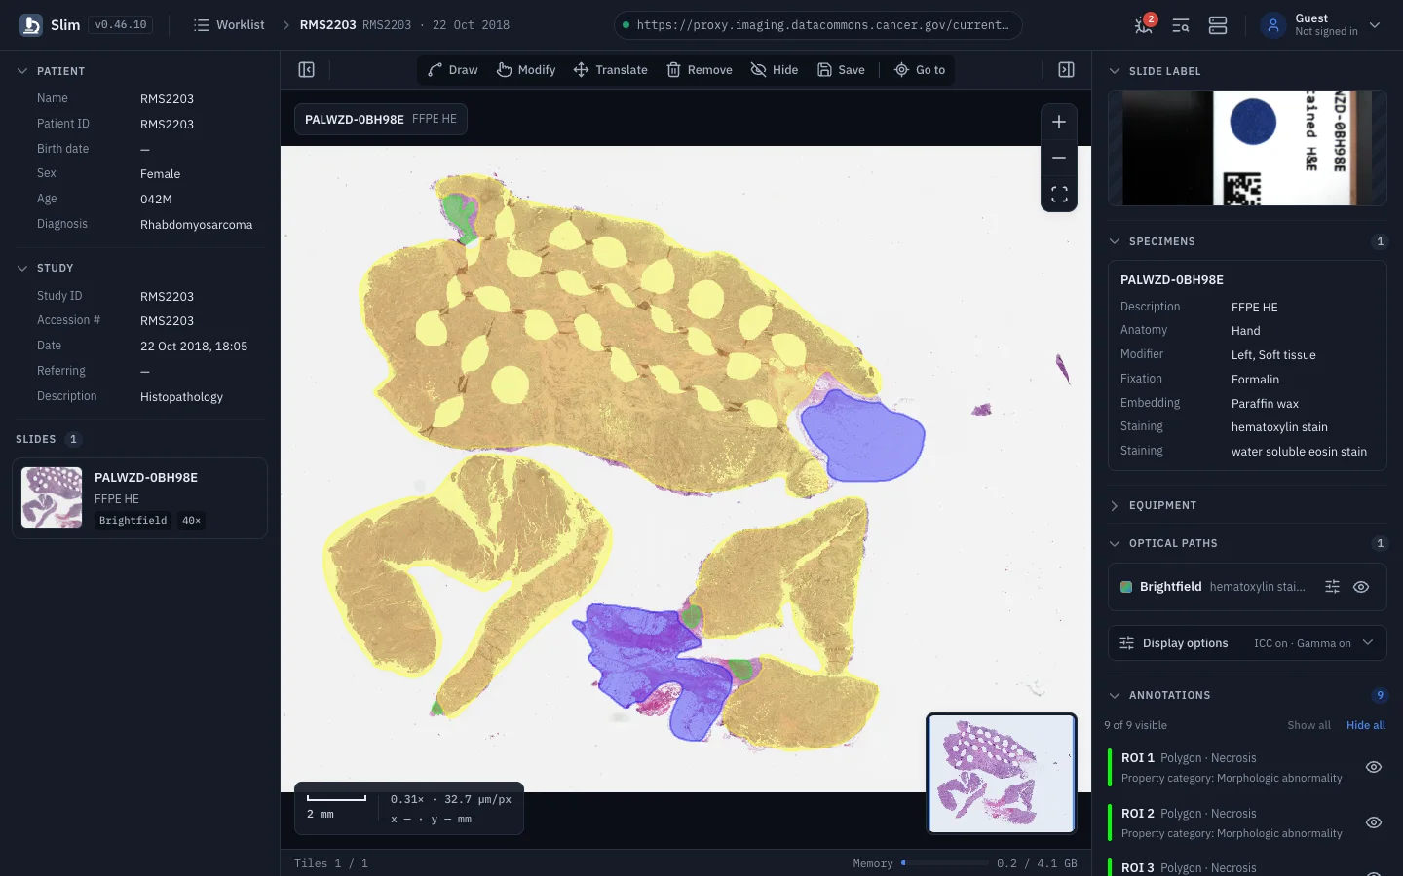Select the ROI 2 Polygon Necrosis annotation
Viewport: 1403px width, 876px height.
pyautogui.click(x=1232, y=822)
